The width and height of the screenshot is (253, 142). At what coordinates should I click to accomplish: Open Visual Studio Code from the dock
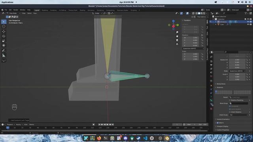(x=145, y=138)
